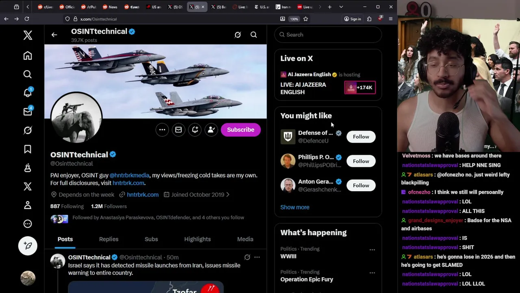Open Explore search icon in sidebar

click(28, 74)
